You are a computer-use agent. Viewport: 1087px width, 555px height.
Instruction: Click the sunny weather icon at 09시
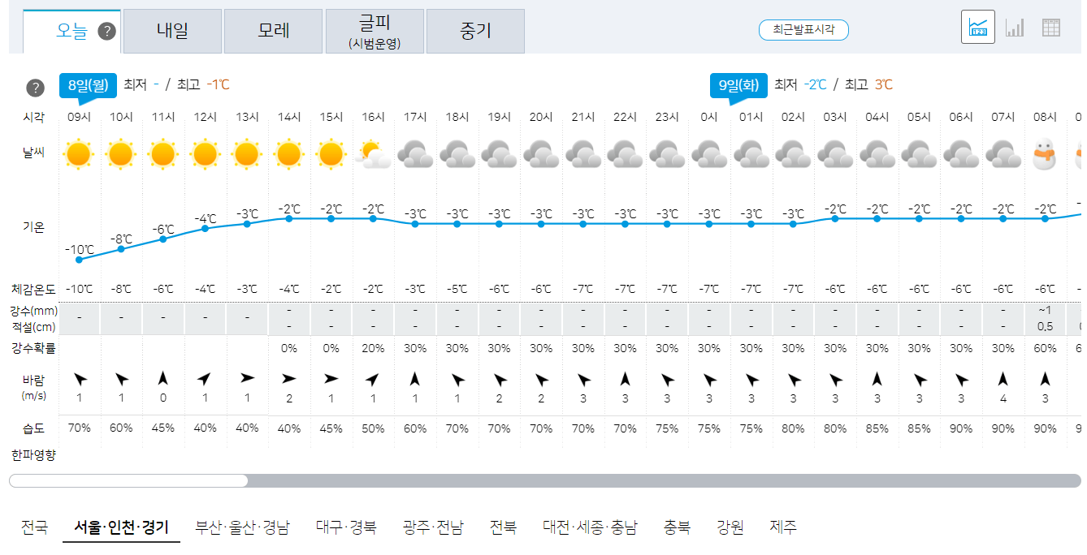[x=79, y=153]
